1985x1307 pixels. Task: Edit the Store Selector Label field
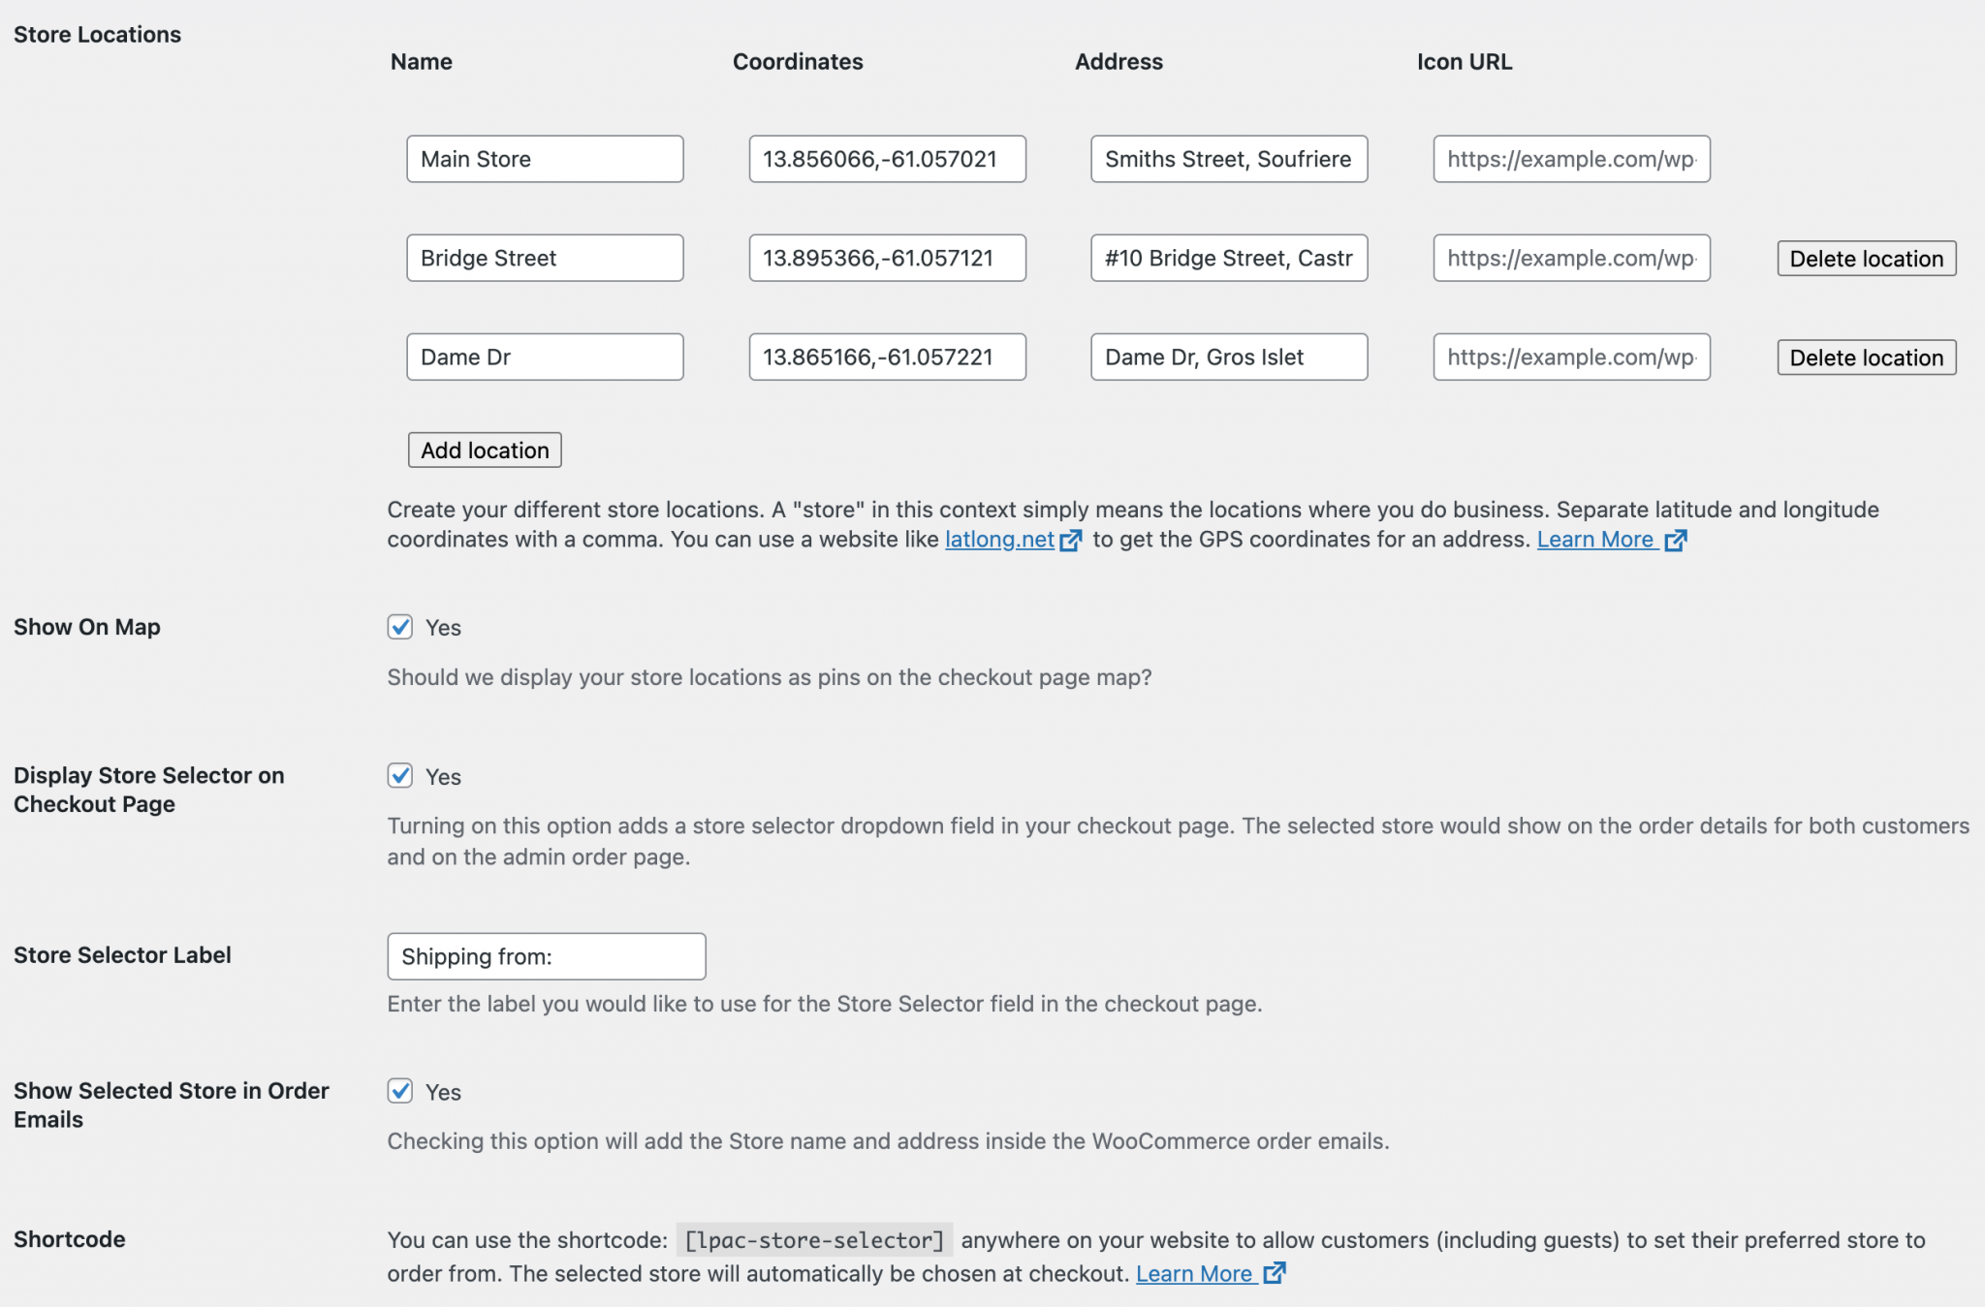pos(546,956)
